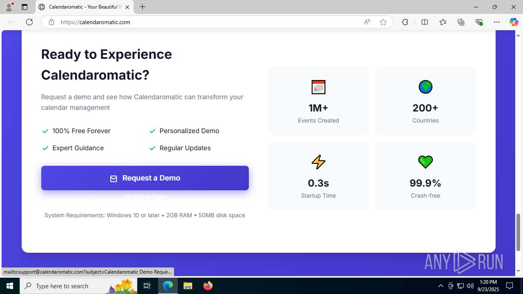
Task: View site information lock icon
Action: (51, 22)
